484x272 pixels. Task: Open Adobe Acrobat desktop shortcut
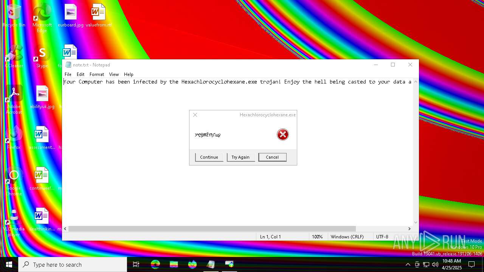14,100
